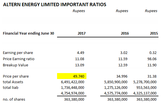Click the Price per share label
161x104 pixels.
click(16, 76)
